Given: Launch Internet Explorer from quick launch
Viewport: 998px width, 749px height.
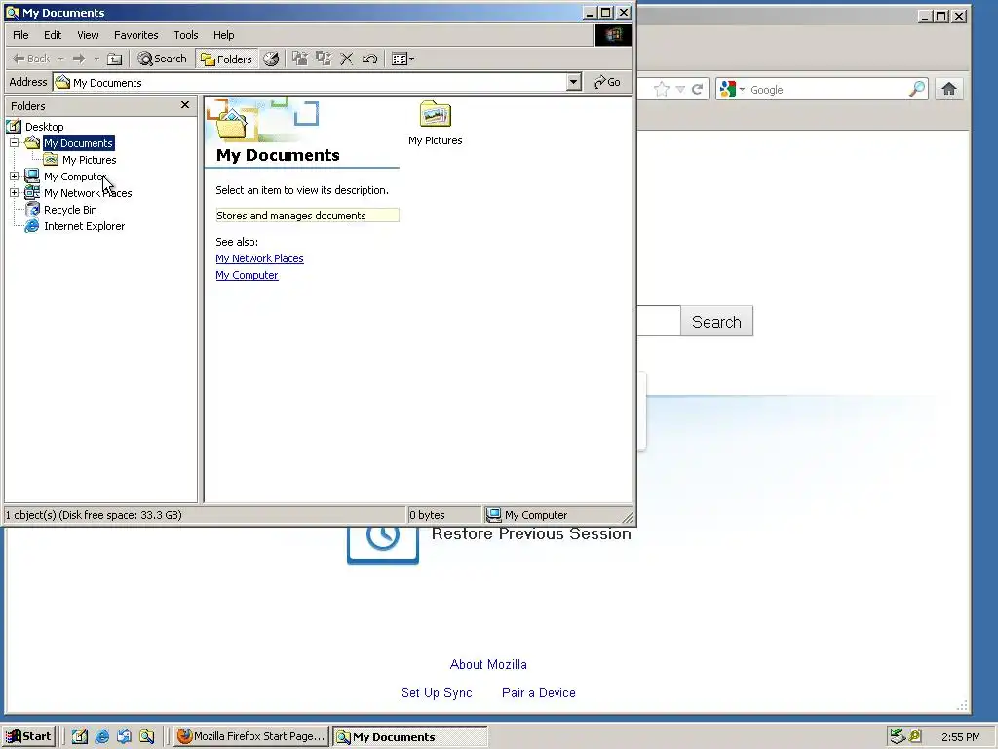Looking at the screenshot, I should [x=101, y=736].
